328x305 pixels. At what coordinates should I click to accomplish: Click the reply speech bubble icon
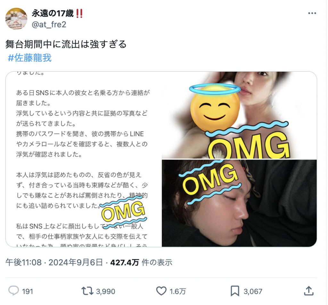[13, 291]
